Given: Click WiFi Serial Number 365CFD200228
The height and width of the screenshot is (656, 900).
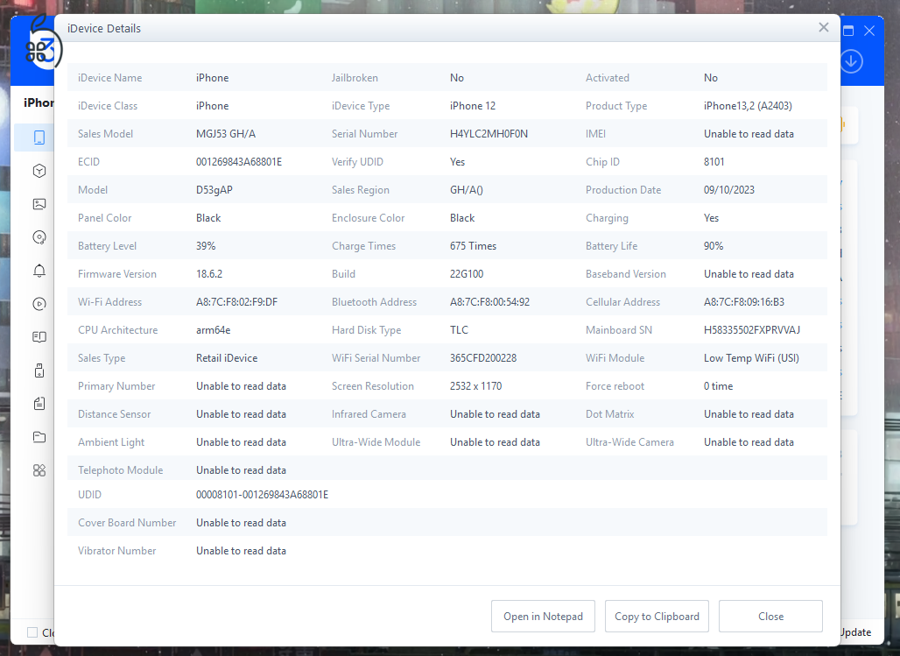Looking at the screenshot, I should click(483, 358).
